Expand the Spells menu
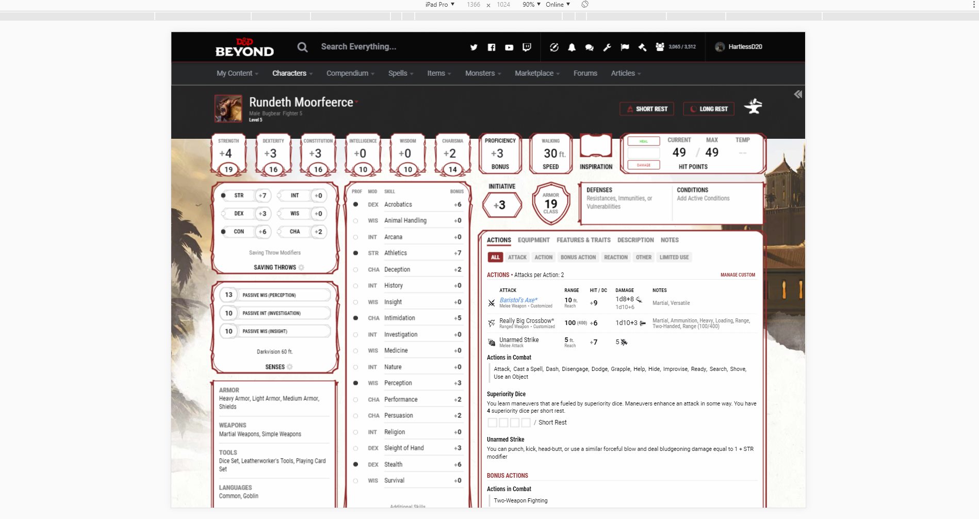The height and width of the screenshot is (519, 979). click(x=401, y=73)
